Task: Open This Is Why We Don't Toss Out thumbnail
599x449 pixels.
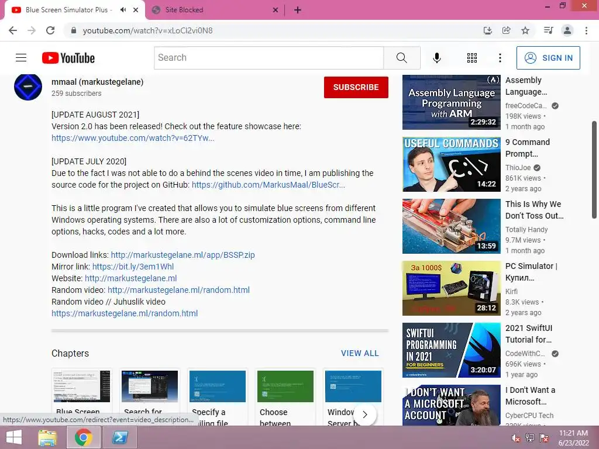Action: 451,226
